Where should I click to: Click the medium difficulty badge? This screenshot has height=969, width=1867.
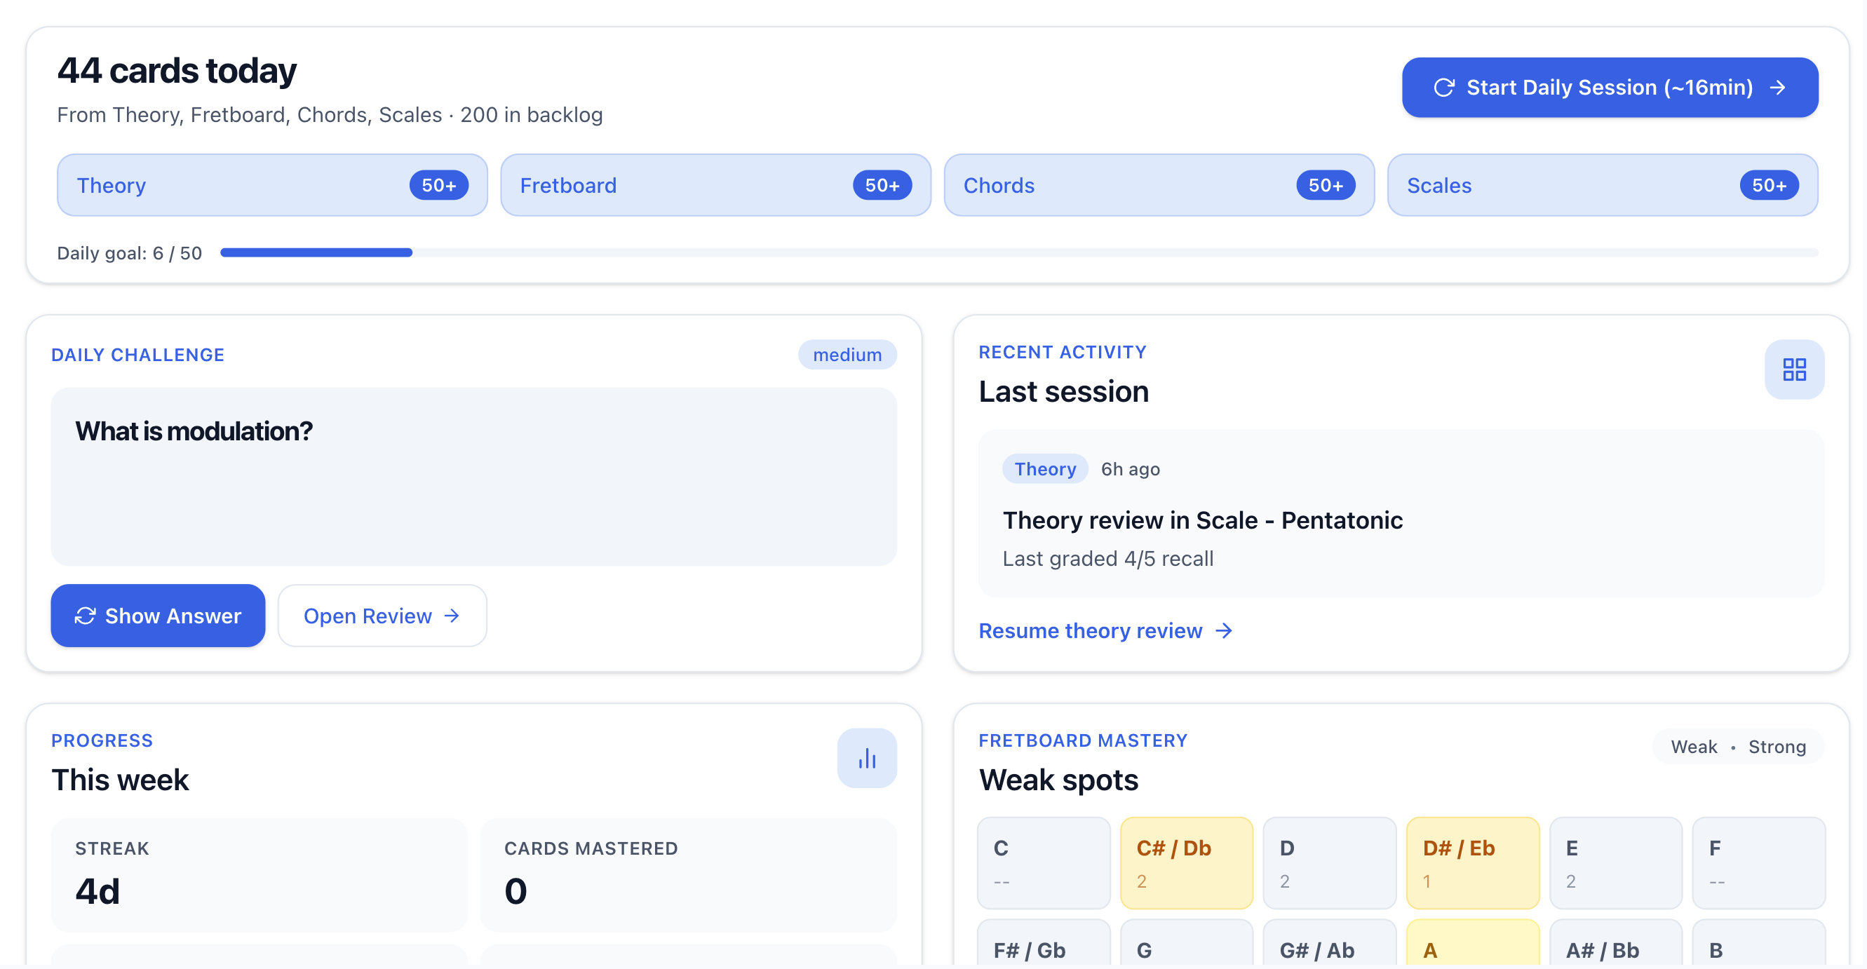[x=847, y=354]
